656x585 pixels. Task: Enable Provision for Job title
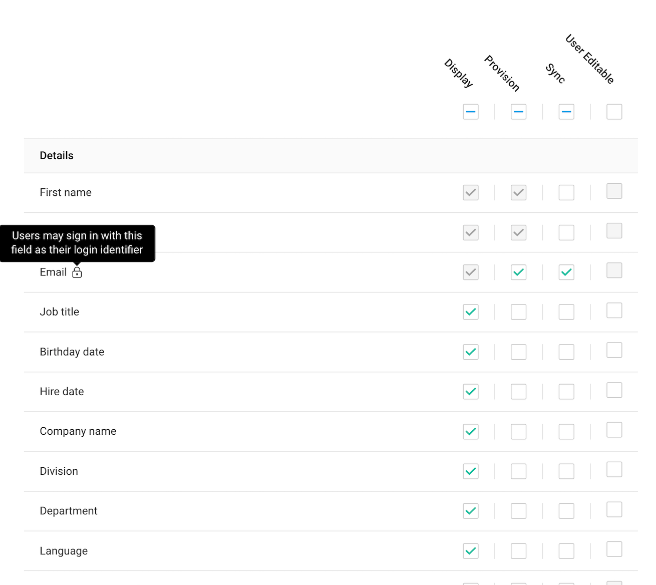(518, 312)
